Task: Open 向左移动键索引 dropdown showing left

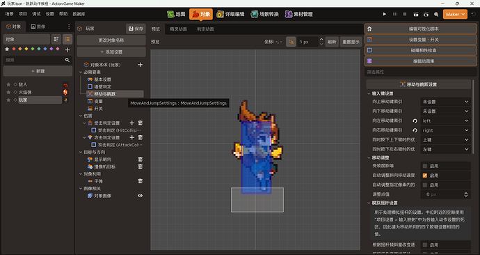Action: [445, 121]
